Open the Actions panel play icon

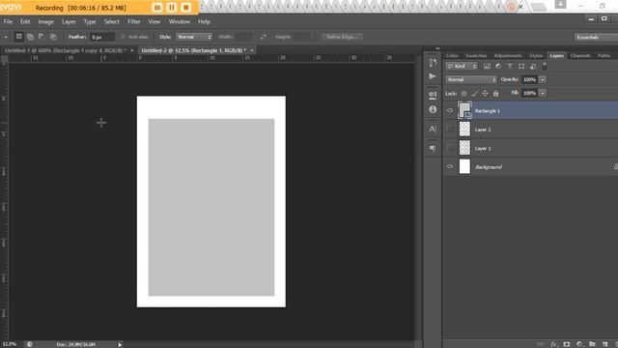click(x=433, y=76)
